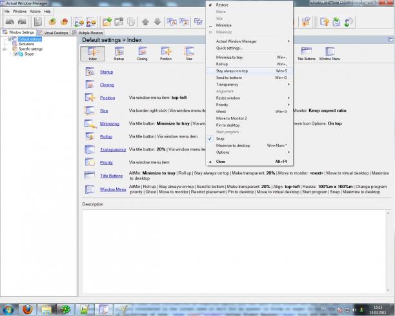Expand the Resize window submenu
Viewport: 395px width, 316px height.
click(250, 98)
